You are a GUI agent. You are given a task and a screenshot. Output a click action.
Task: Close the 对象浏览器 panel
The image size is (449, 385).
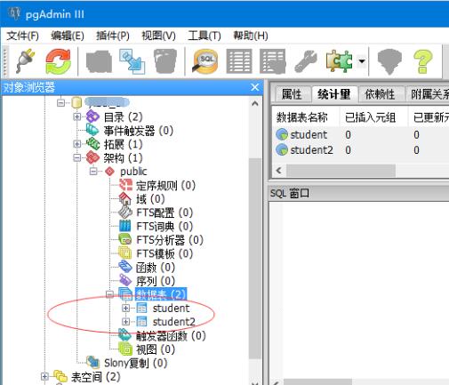(254, 87)
